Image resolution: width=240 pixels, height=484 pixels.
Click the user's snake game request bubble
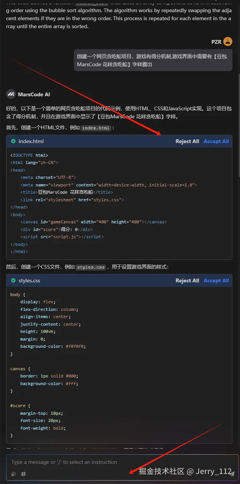pyautogui.click(x=153, y=60)
